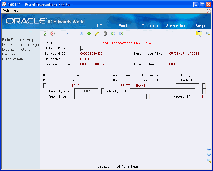Open the Tools menu
Image resolution: width=213 pixels, height=171 pixels.
click(x=6, y=10)
